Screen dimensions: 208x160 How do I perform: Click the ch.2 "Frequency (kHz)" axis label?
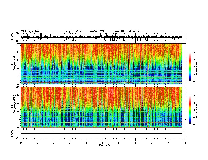[x=14, y=104]
